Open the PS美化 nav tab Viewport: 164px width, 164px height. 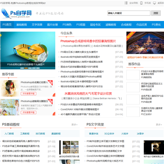[x=156, y=25]
